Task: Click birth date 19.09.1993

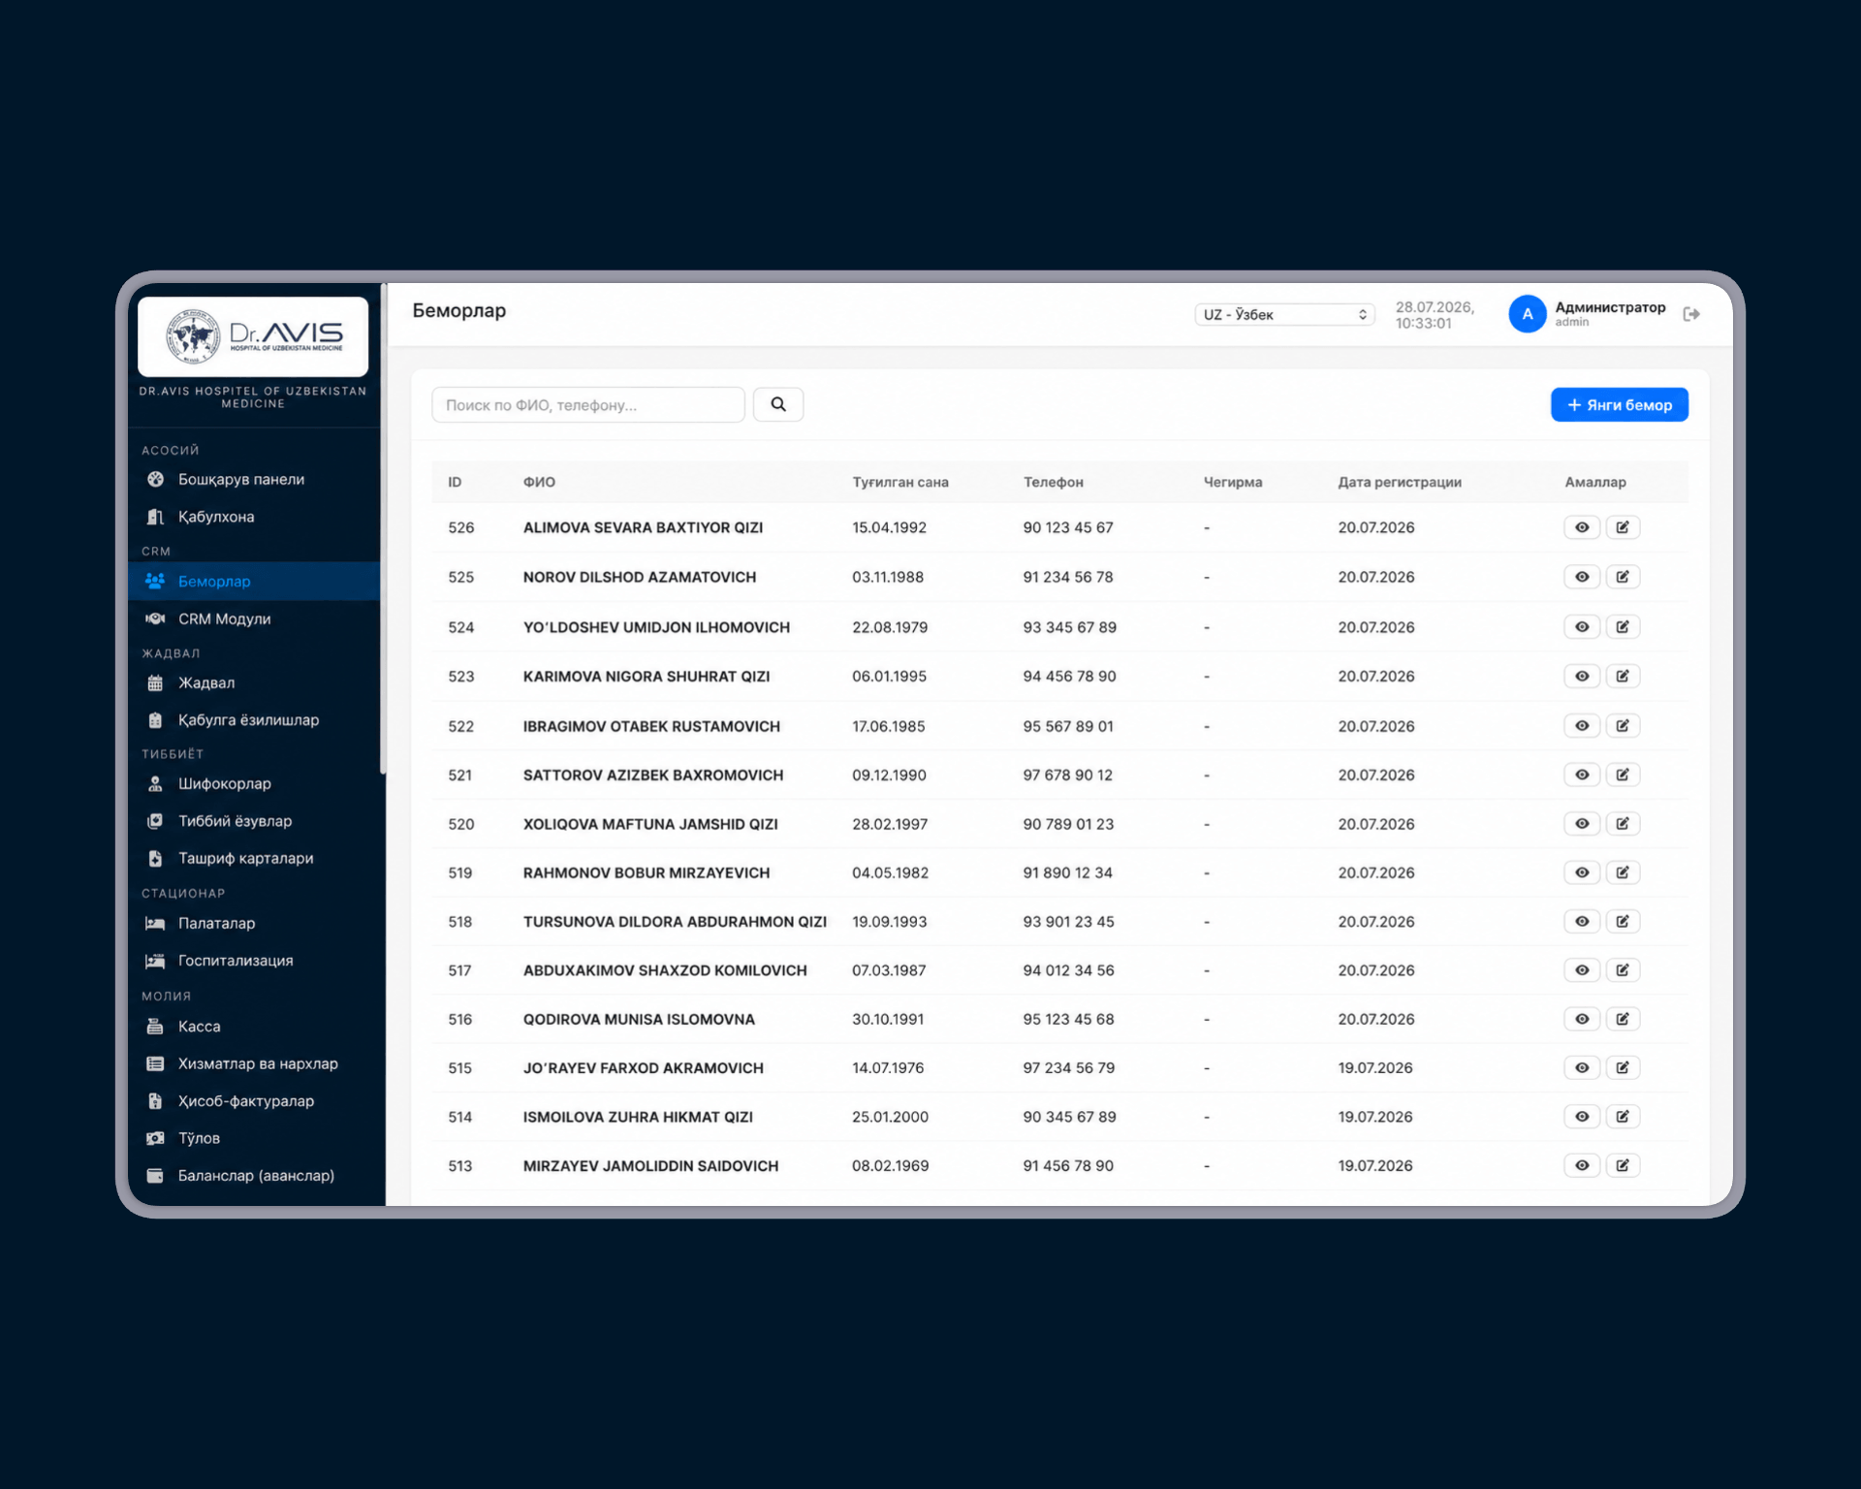Action: [x=890, y=921]
